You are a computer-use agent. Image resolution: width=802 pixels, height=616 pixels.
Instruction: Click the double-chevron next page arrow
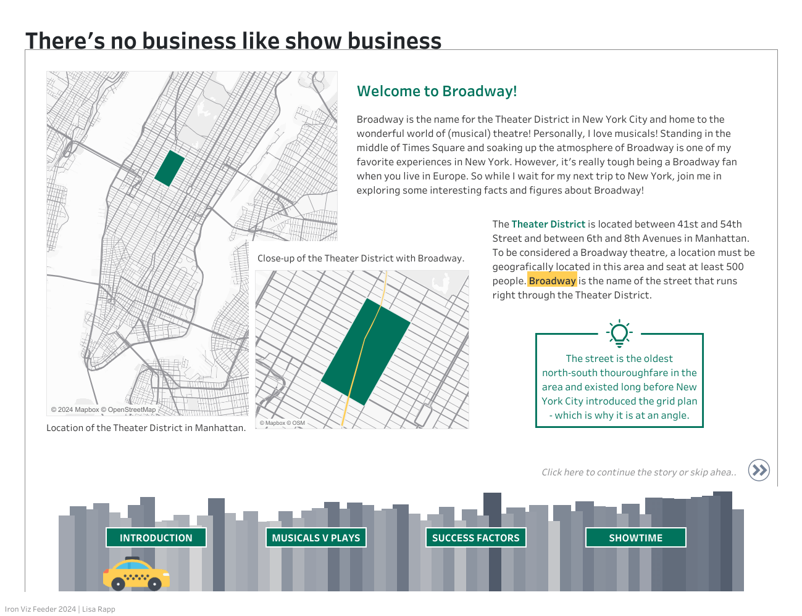point(759,470)
